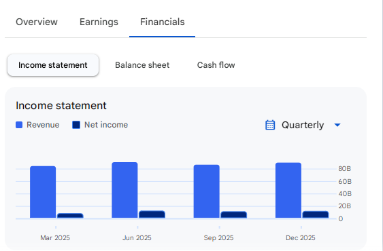Click the Sep 2025 axis label
Screen dimensions: 383x251
pos(218,238)
